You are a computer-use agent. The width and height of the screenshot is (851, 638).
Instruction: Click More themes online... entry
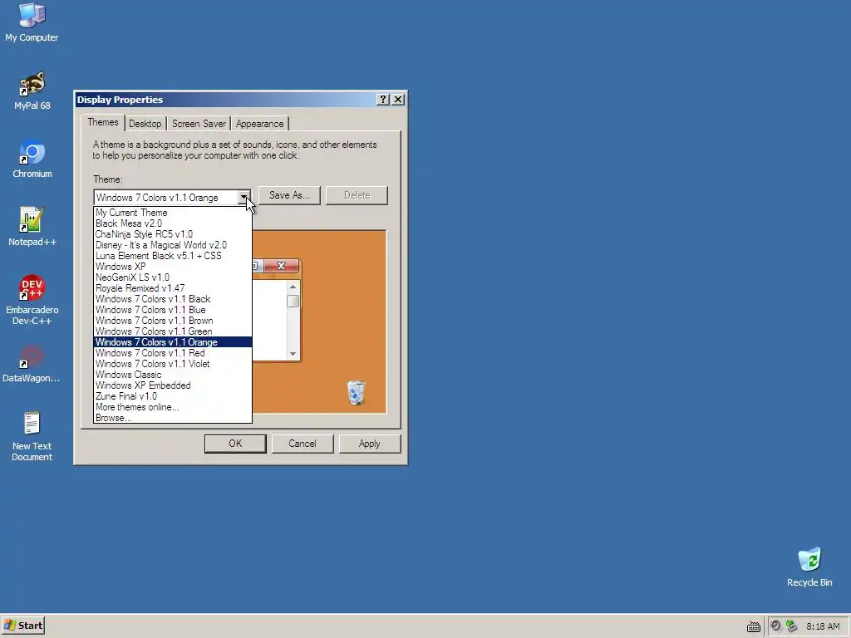pos(173,407)
